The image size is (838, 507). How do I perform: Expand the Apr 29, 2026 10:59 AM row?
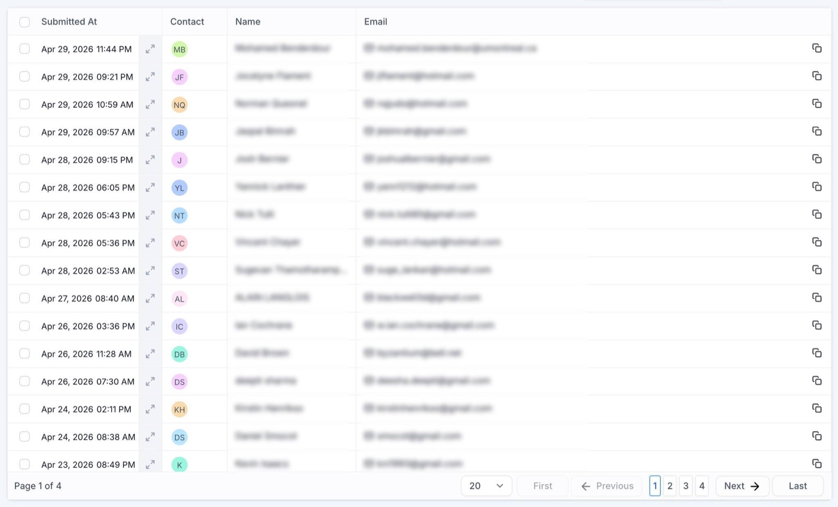point(150,105)
